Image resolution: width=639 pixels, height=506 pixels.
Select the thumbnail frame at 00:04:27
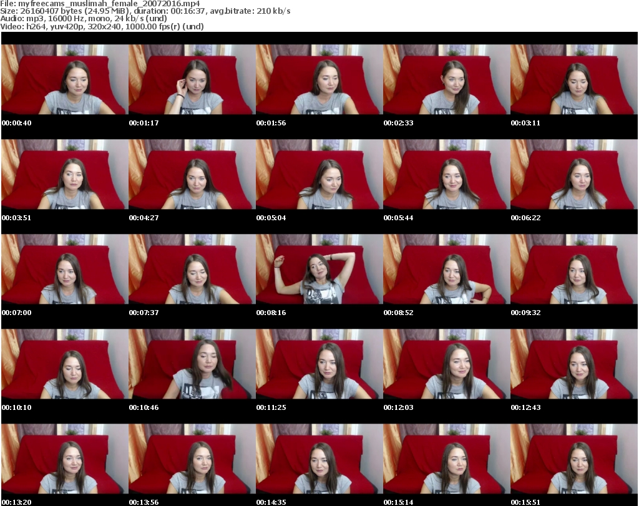192,174
